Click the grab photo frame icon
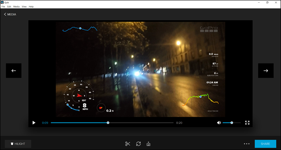The height and width of the screenshot is (150, 281). pos(148,144)
